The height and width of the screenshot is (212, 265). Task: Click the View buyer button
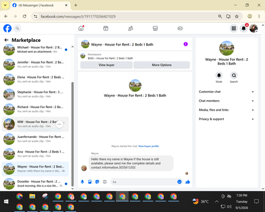coord(107,65)
